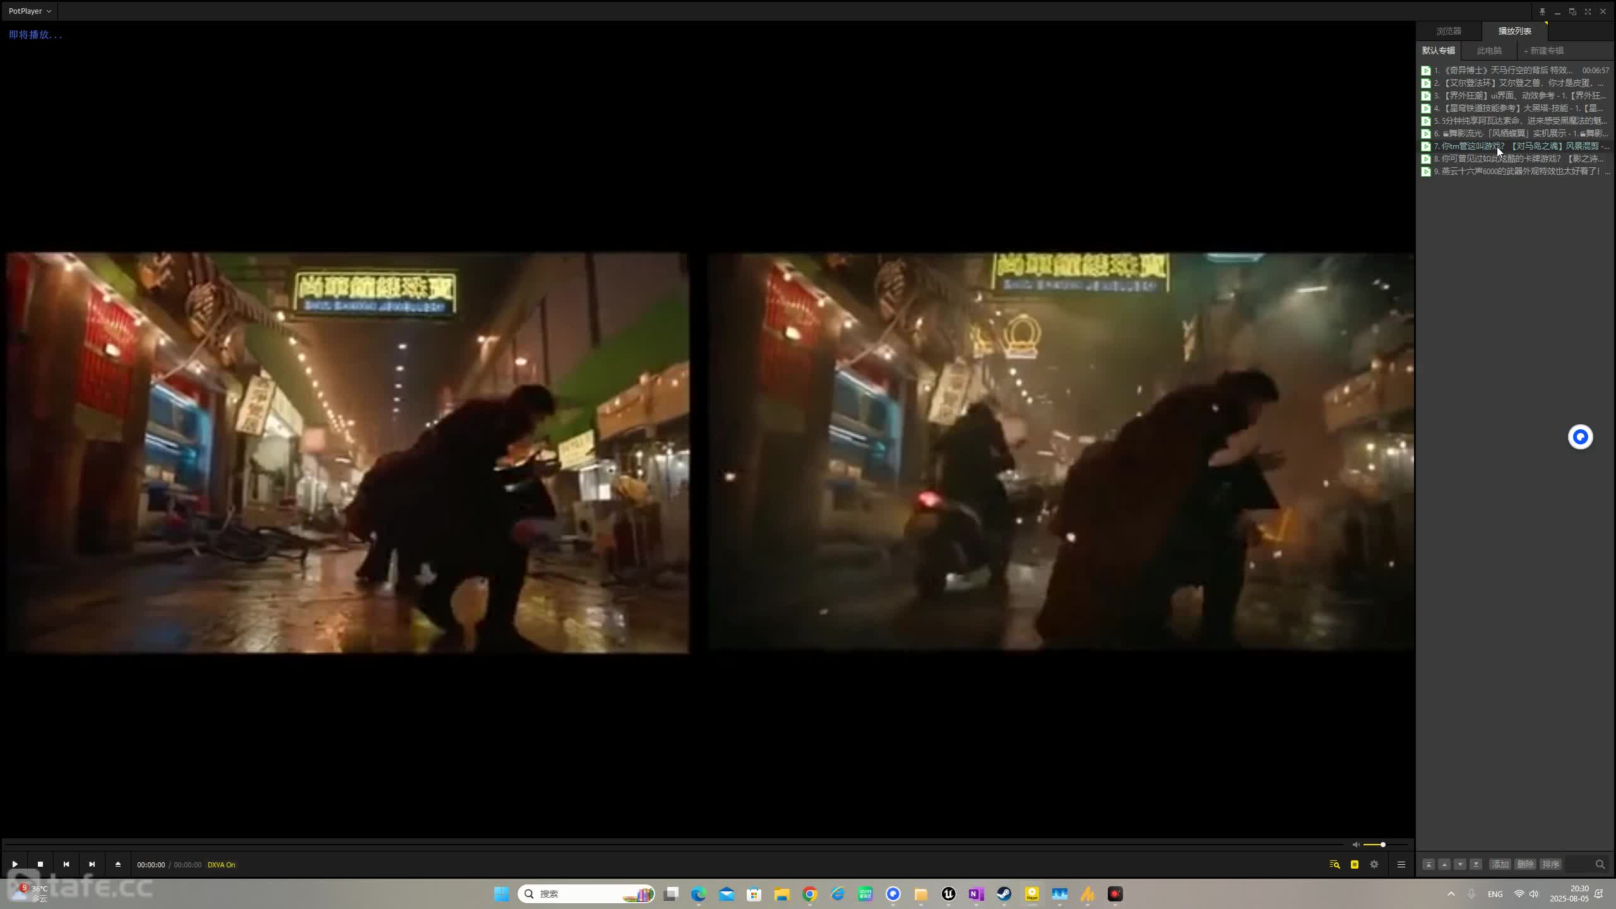Select the 此电脑 tab
The image size is (1616, 909).
point(1489,50)
